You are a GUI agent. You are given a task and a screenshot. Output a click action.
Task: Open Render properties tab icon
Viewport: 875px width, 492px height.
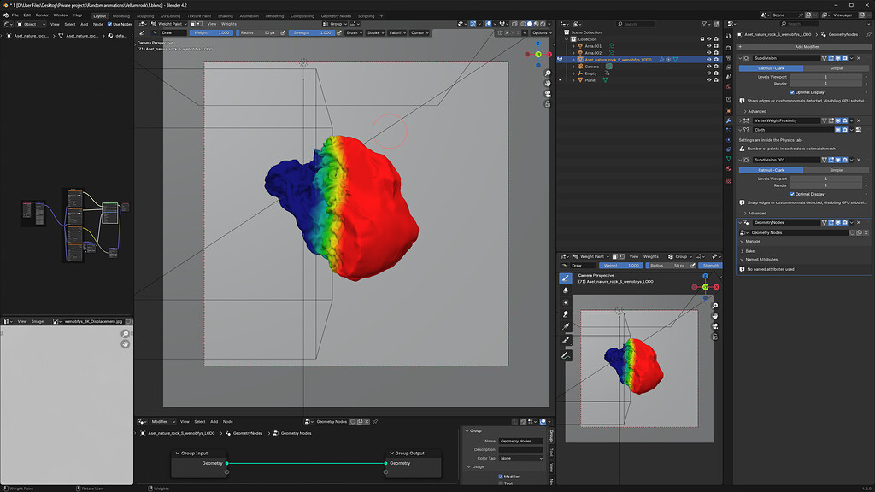pos(729,48)
